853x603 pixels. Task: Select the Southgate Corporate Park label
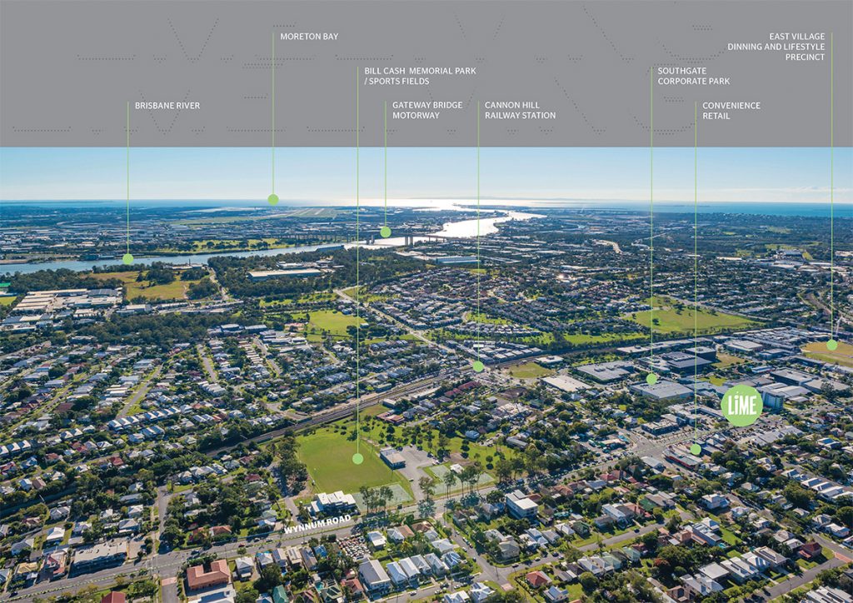693,76
